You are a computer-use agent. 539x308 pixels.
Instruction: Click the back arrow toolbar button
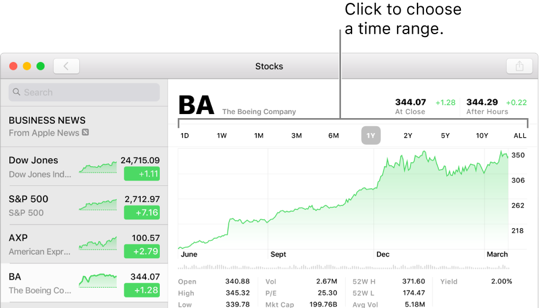pos(66,66)
